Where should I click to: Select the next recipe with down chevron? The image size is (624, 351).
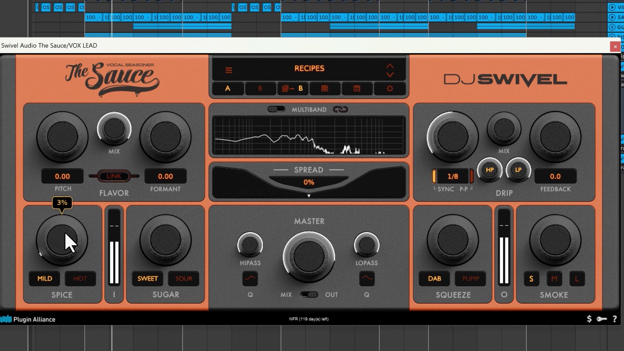tap(390, 75)
